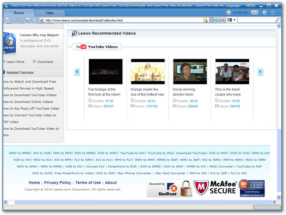The width and height of the screenshot is (286, 215).
Task: Open the Privacy Policy link
Action: coord(58,183)
